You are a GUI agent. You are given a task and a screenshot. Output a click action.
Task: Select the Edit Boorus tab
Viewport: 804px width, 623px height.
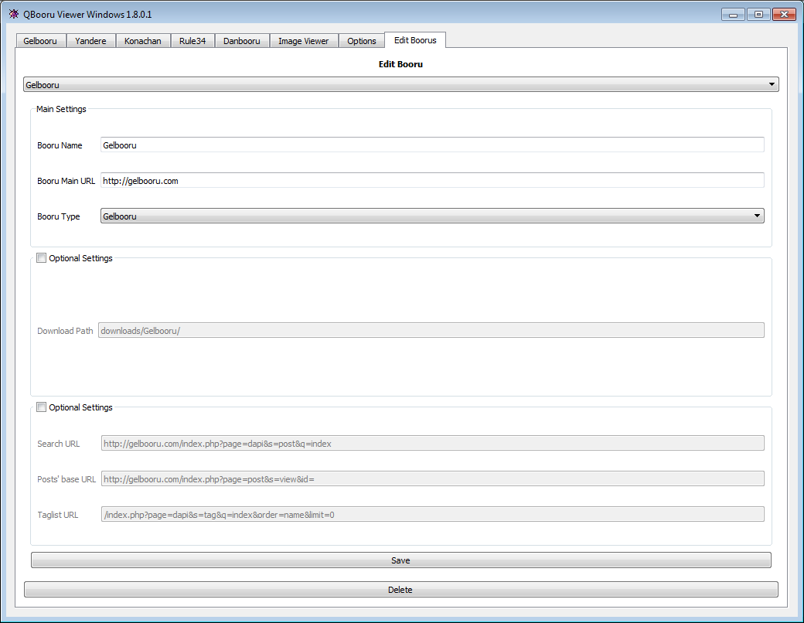(415, 40)
